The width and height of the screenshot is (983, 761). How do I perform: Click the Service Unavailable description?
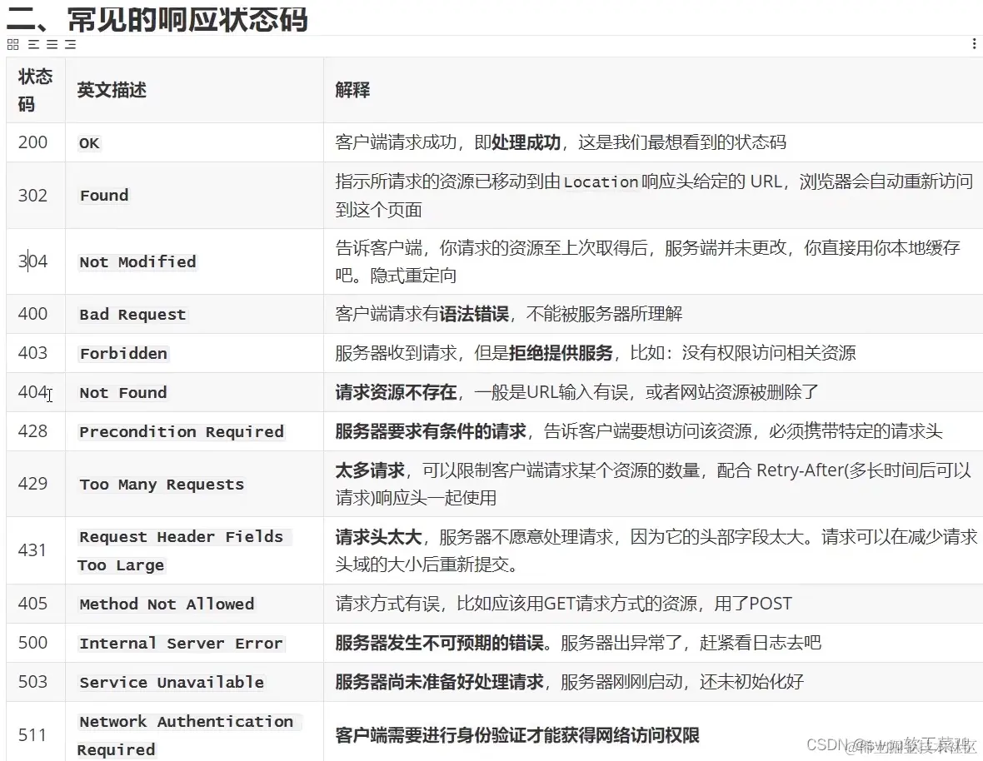click(171, 682)
